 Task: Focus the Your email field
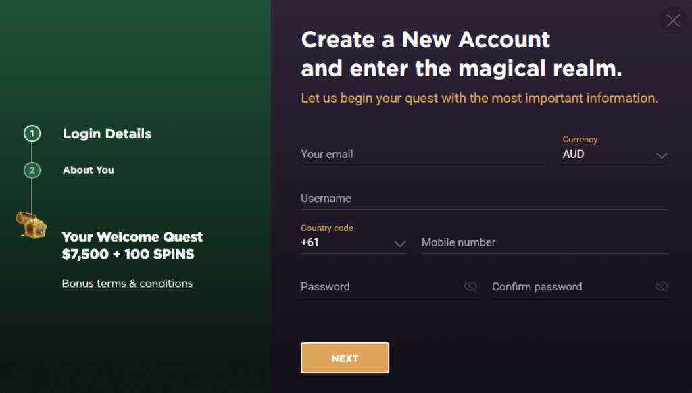pos(424,155)
